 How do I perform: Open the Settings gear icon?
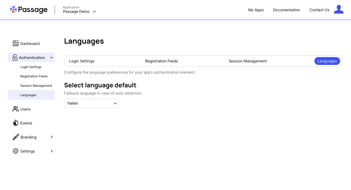16,151
